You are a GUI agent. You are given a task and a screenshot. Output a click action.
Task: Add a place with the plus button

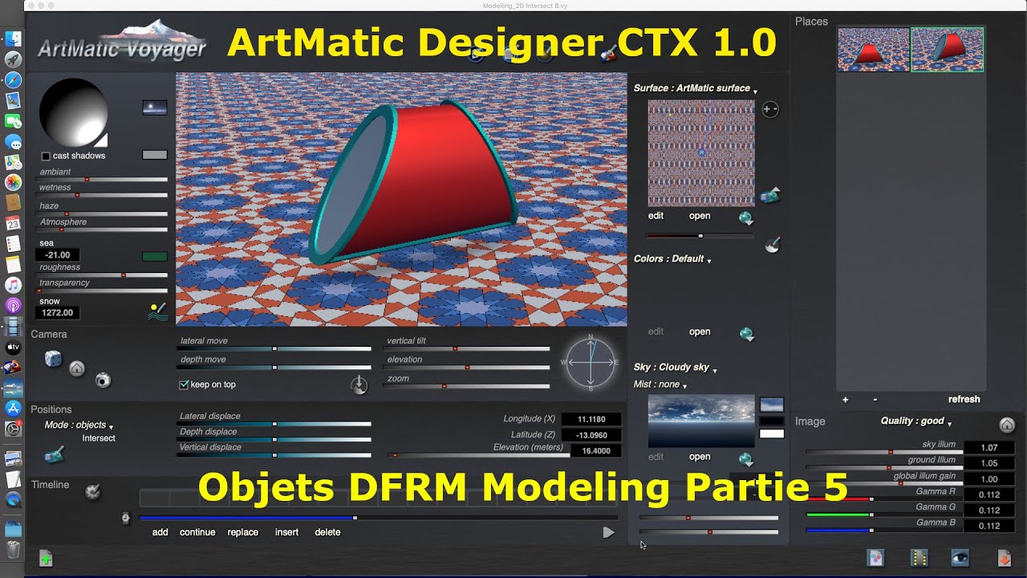click(845, 400)
